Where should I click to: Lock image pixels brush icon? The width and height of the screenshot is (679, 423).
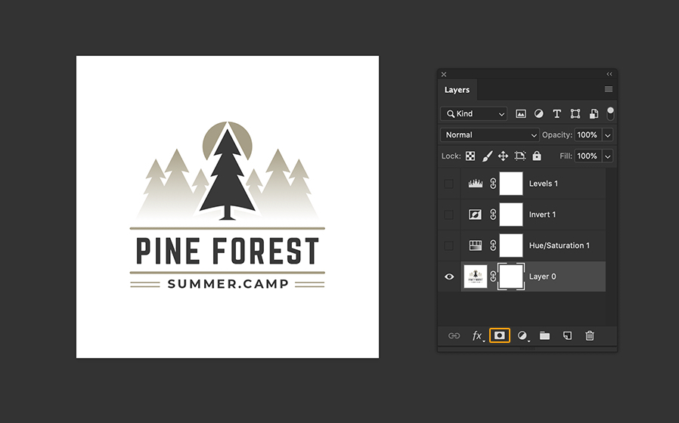[487, 156]
